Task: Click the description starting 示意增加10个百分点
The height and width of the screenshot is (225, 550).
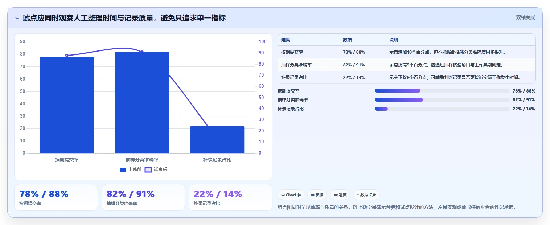Action: (x=447, y=52)
